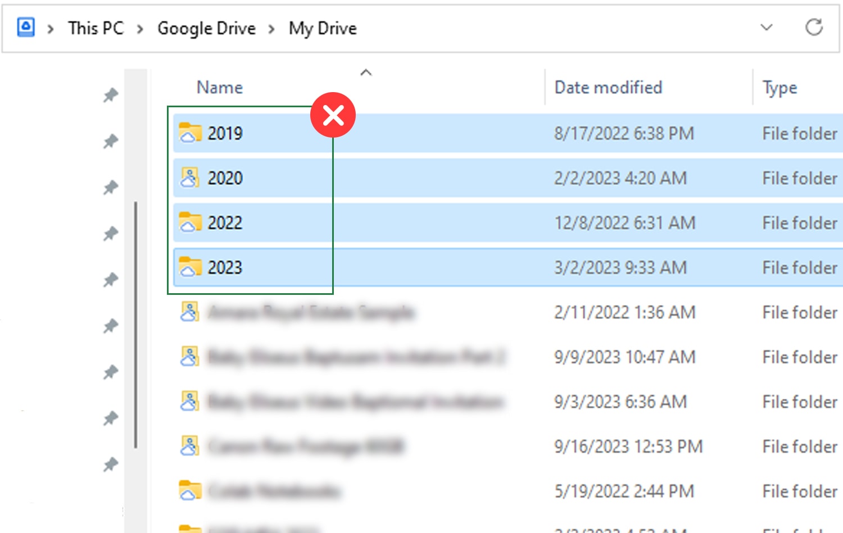This screenshot has height=533, width=843.
Task: Toggle the second pin icon in the sidebar
Action: tap(111, 141)
